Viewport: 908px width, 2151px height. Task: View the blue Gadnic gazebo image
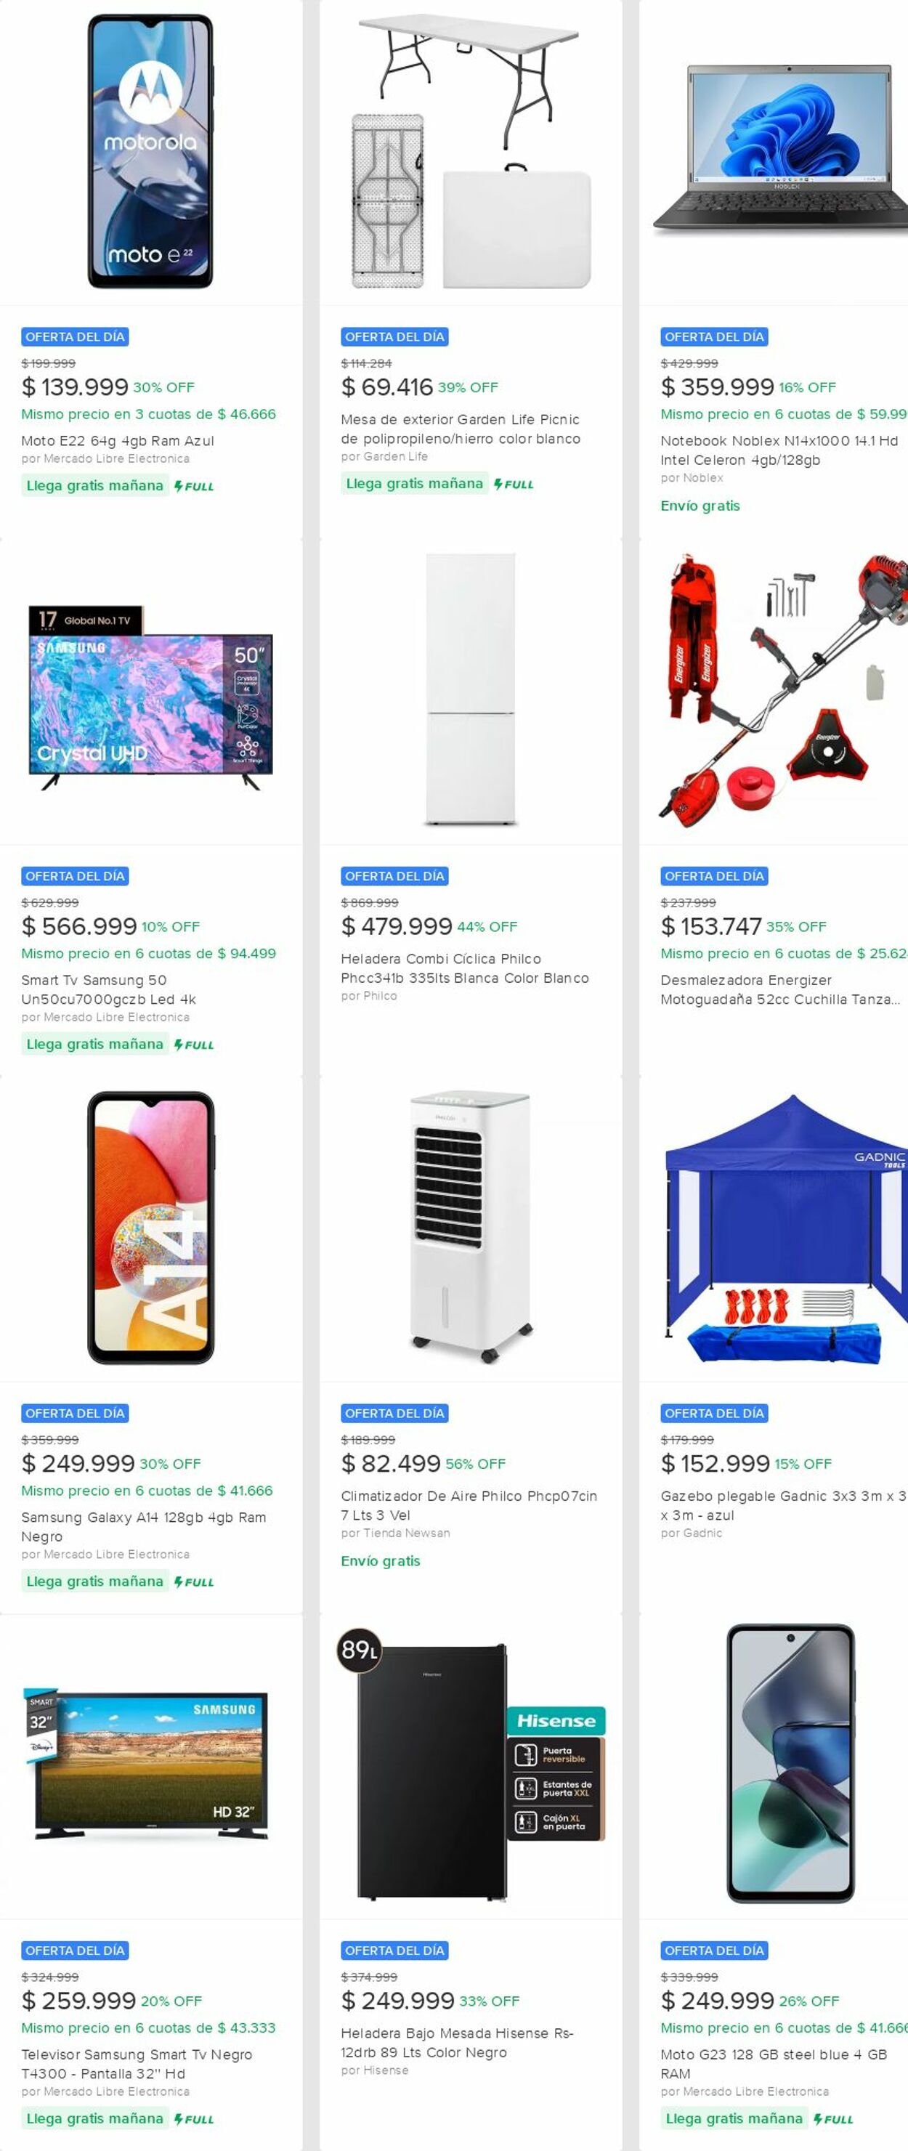(x=785, y=1228)
